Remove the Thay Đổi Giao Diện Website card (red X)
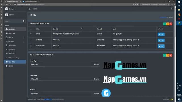The width and height of the screenshot is (182, 102). pos(171,55)
